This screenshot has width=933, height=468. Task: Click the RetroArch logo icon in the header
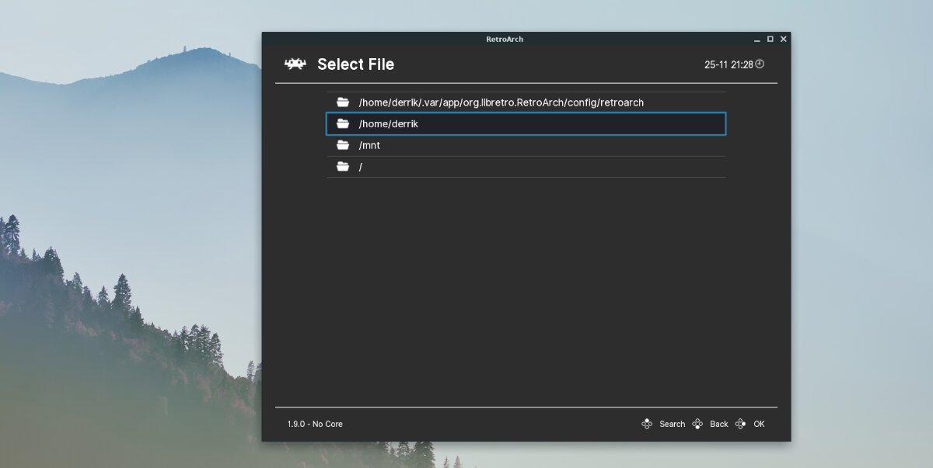(x=295, y=64)
